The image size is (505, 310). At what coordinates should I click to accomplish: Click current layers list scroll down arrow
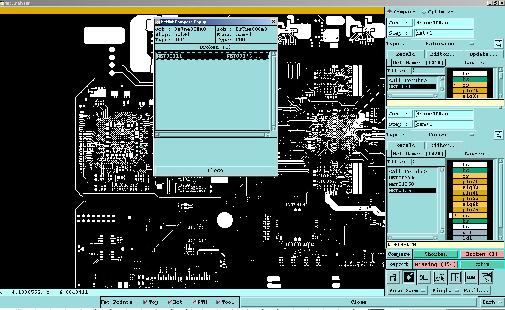[501, 238]
